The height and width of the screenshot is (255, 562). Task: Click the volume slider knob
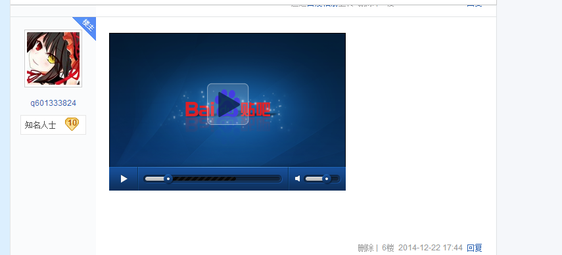(327, 179)
